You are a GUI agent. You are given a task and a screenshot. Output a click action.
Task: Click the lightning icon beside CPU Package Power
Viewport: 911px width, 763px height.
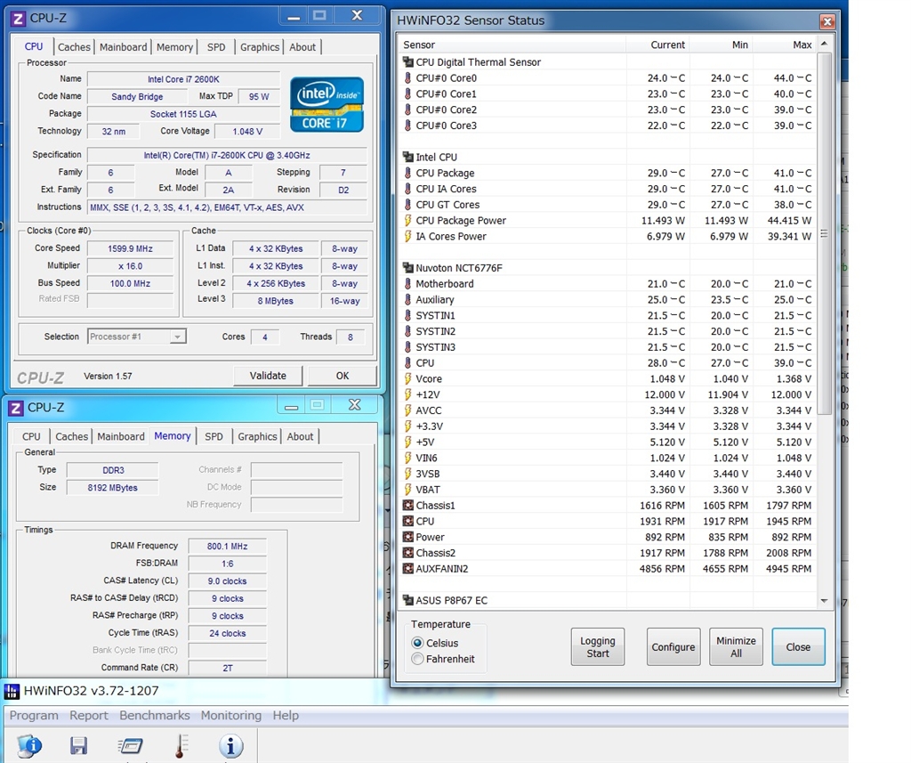click(x=408, y=221)
